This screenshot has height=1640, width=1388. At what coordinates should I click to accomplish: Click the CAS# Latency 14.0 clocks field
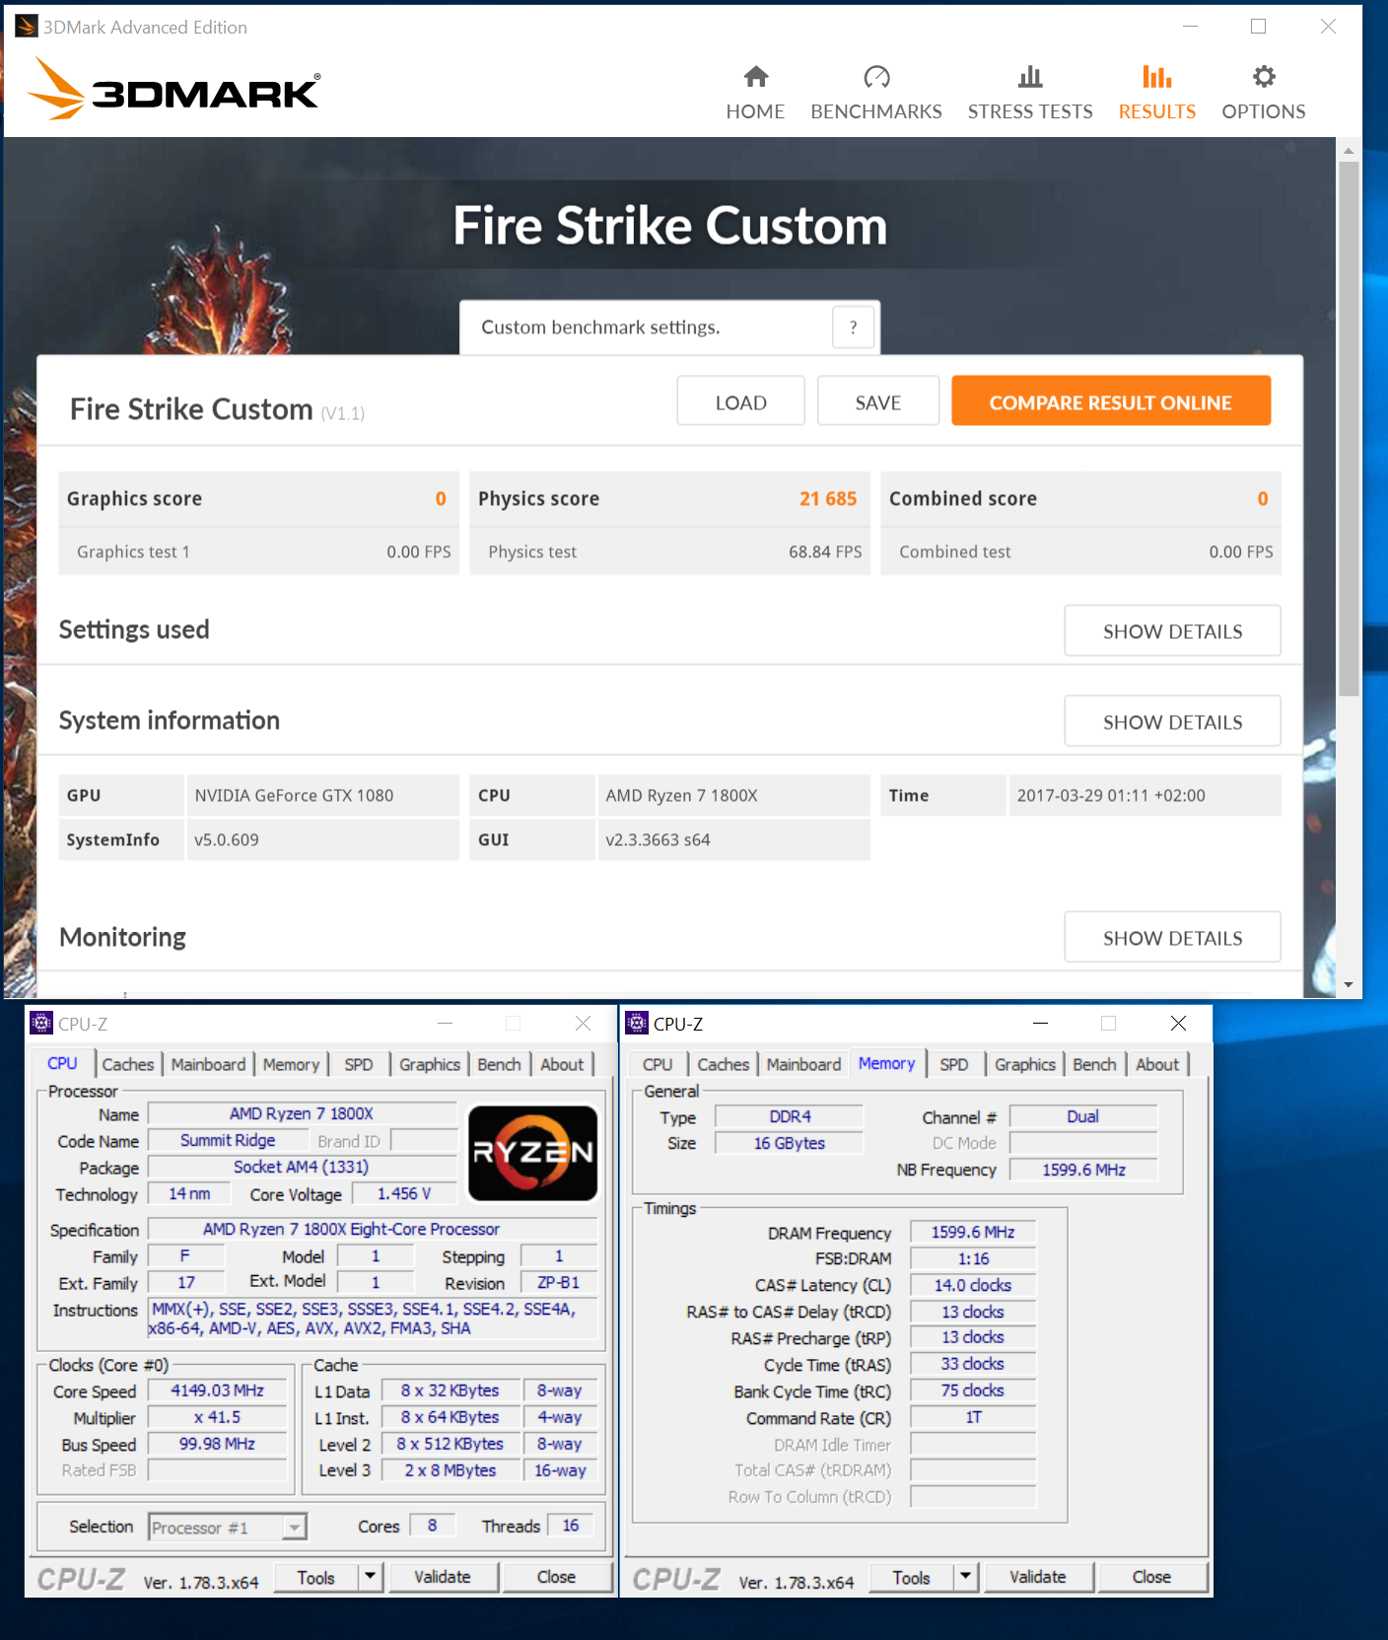click(x=973, y=1286)
